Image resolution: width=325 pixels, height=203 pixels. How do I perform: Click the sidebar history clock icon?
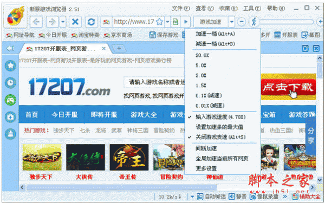point(11,83)
